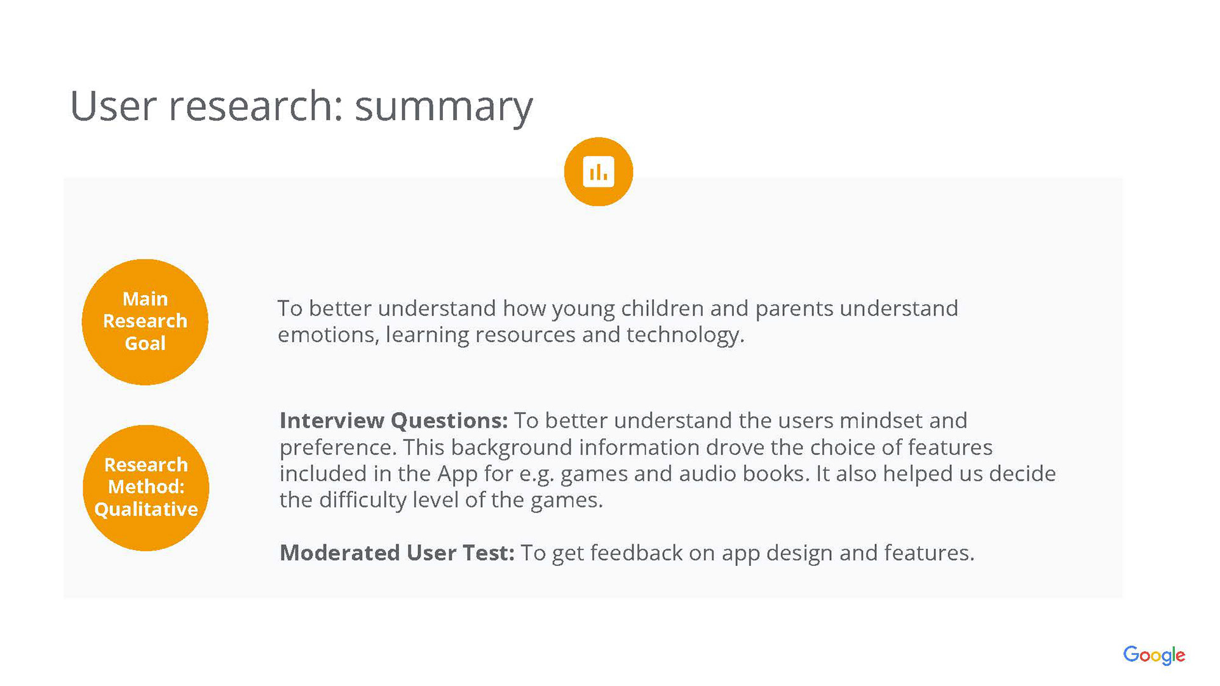This screenshot has width=1220, height=686.
Task: Click the Main Research Goal orange circle
Action: pos(145,321)
